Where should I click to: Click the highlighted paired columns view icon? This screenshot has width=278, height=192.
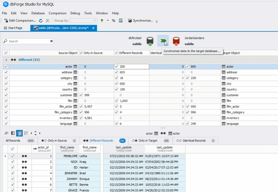coord(19,133)
